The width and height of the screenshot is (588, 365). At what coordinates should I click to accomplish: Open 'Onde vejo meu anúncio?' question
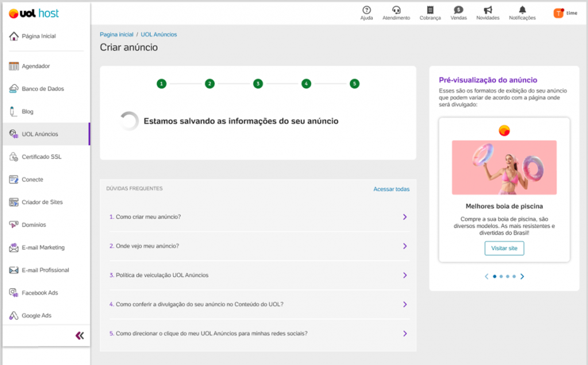(x=148, y=246)
